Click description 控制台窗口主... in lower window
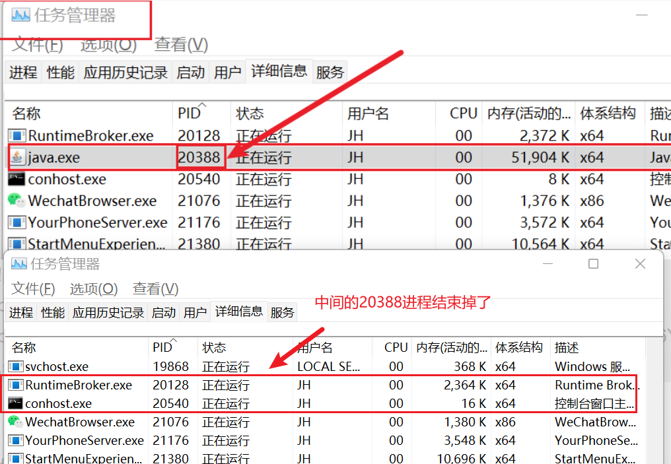671x464 pixels. click(594, 403)
